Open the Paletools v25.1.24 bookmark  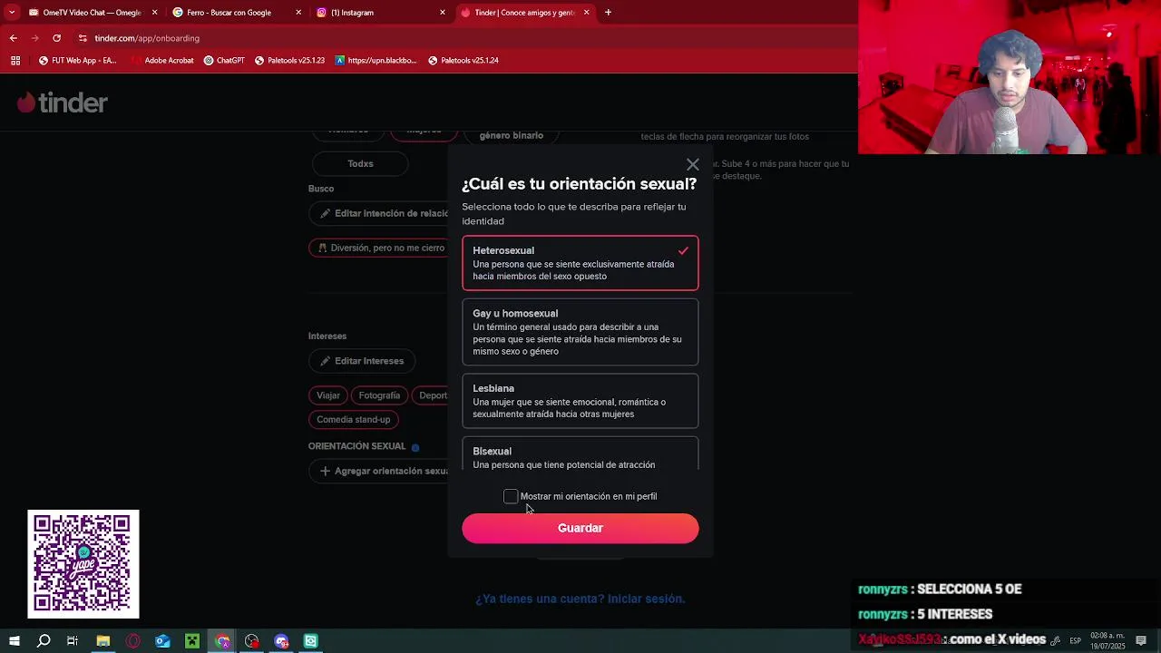click(x=463, y=61)
